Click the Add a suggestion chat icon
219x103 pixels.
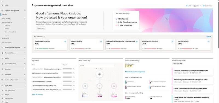click(x=187, y=6)
